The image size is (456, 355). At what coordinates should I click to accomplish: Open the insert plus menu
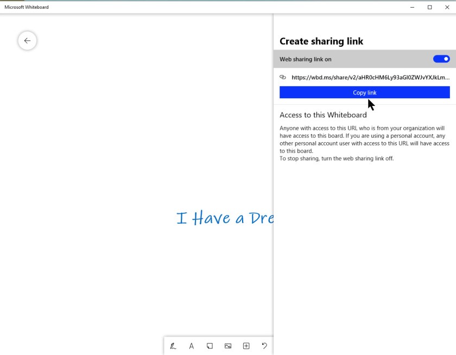click(x=246, y=346)
